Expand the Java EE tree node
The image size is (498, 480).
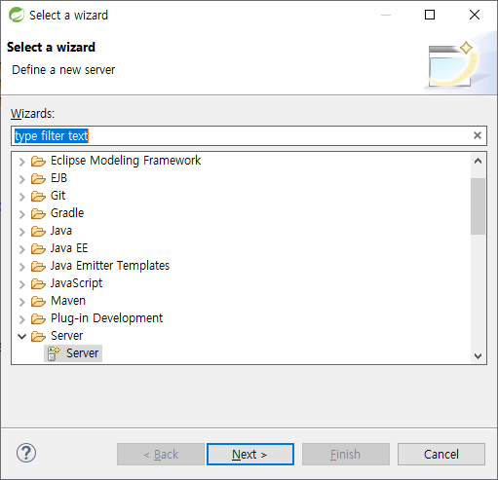(21, 249)
